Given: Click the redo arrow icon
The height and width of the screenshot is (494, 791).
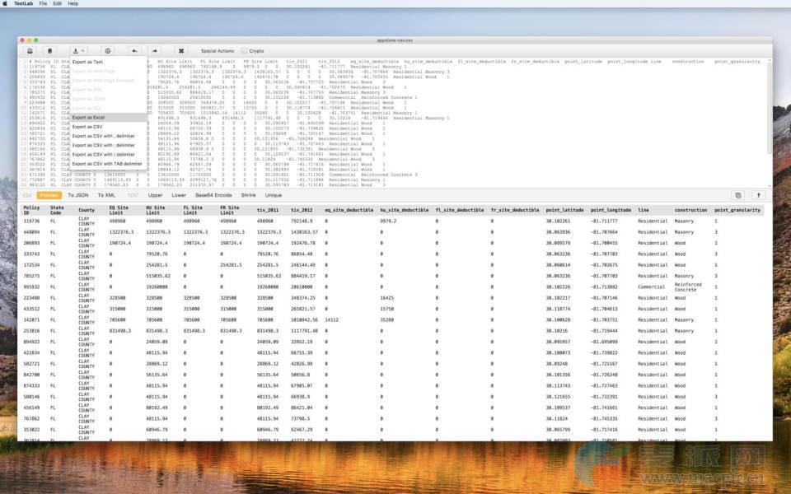Looking at the screenshot, I should [x=154, y=50].
